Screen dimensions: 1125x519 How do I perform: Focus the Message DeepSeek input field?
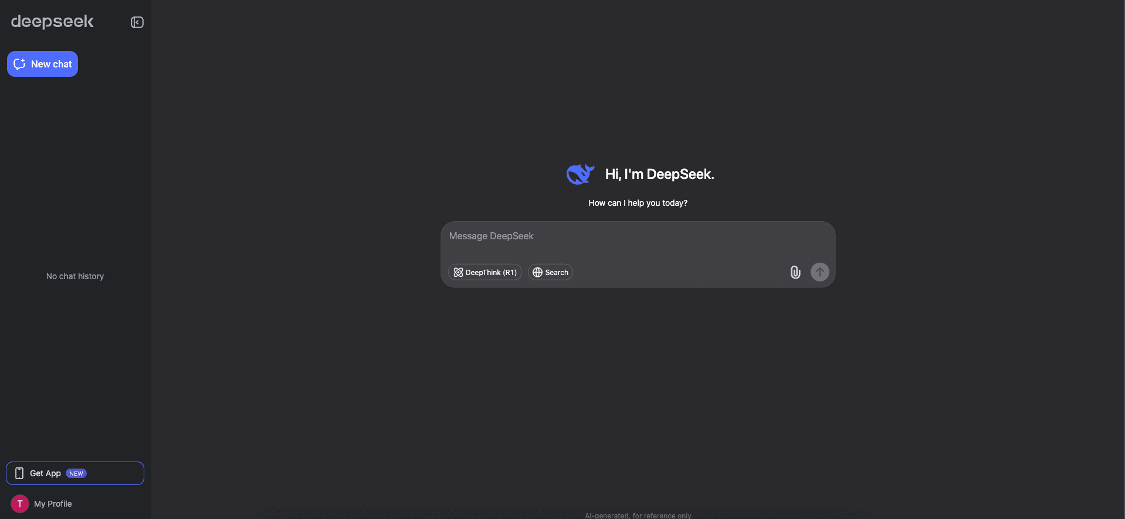point(638,236)
